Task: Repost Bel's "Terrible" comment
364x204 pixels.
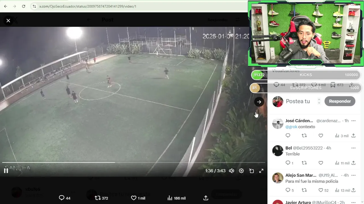Action: [x=304, y=163]
